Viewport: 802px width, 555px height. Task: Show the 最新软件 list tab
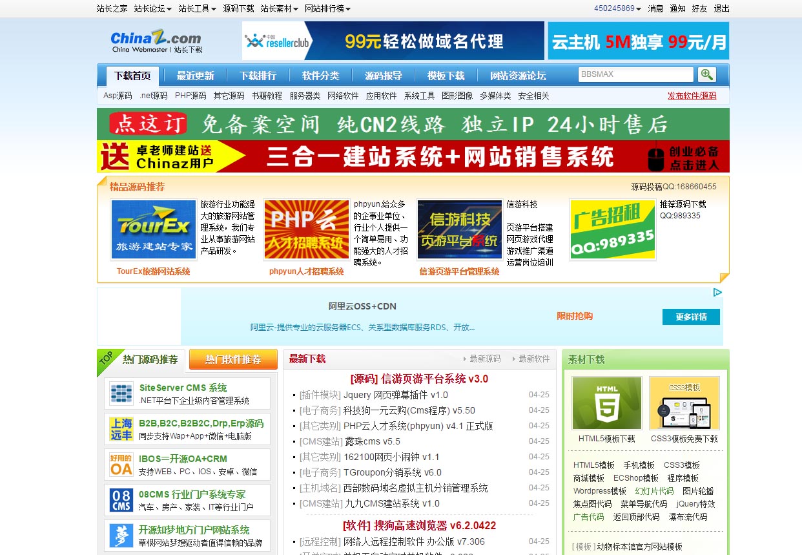[x=533, y=359]
